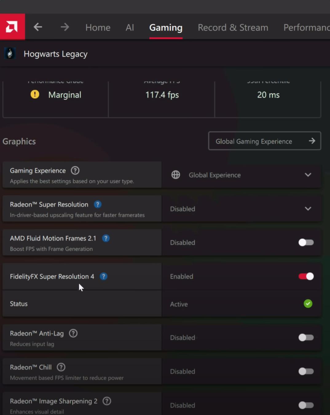Click the green Active status checkmark
Image resolution: width=330 pixels, height=415 pixels.
tap(308, 304)
